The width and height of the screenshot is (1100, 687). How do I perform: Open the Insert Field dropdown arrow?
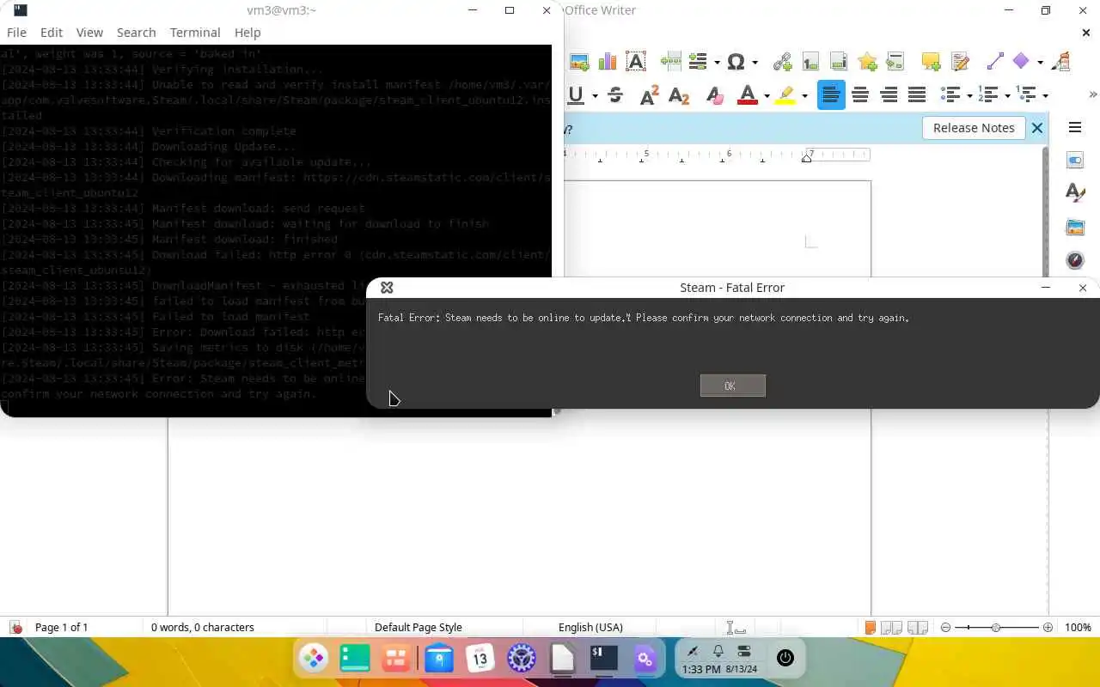717,62
